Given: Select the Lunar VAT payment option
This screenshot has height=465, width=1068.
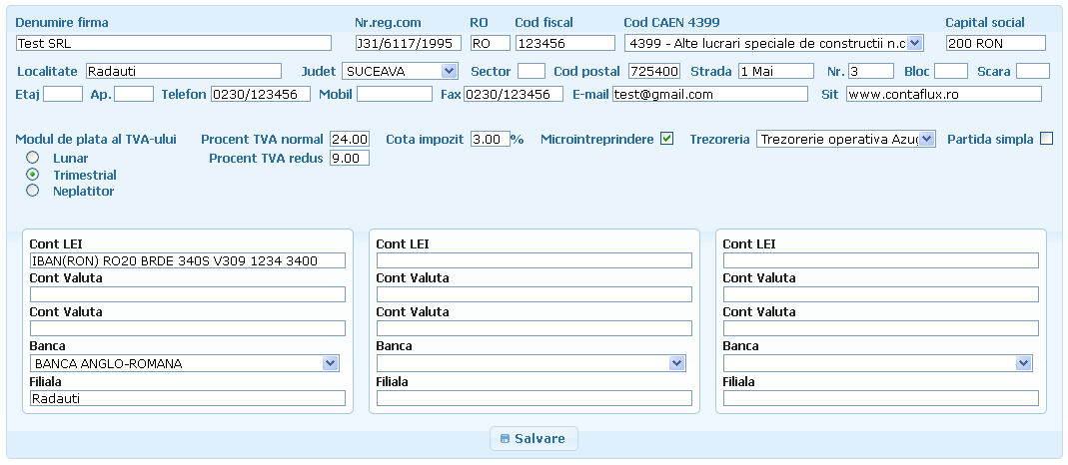Looking at the screenshot, I should [32, 158].
